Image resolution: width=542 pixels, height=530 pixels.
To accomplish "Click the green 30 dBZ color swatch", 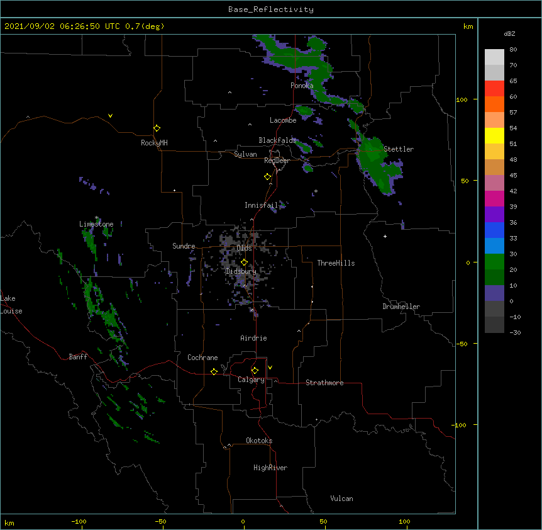I will tap(494, 262).
